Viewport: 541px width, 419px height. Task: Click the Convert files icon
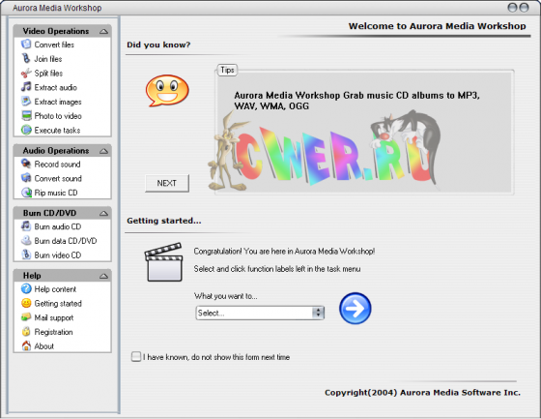click(x=26, y=45)
